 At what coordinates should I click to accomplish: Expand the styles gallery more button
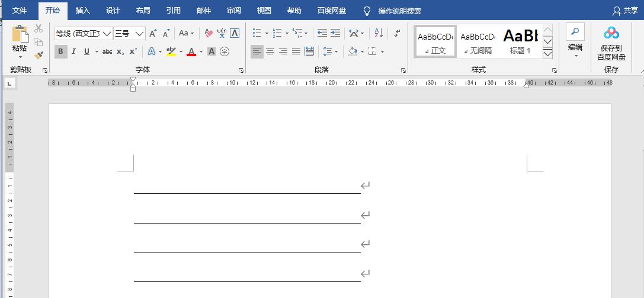point(547,54)
